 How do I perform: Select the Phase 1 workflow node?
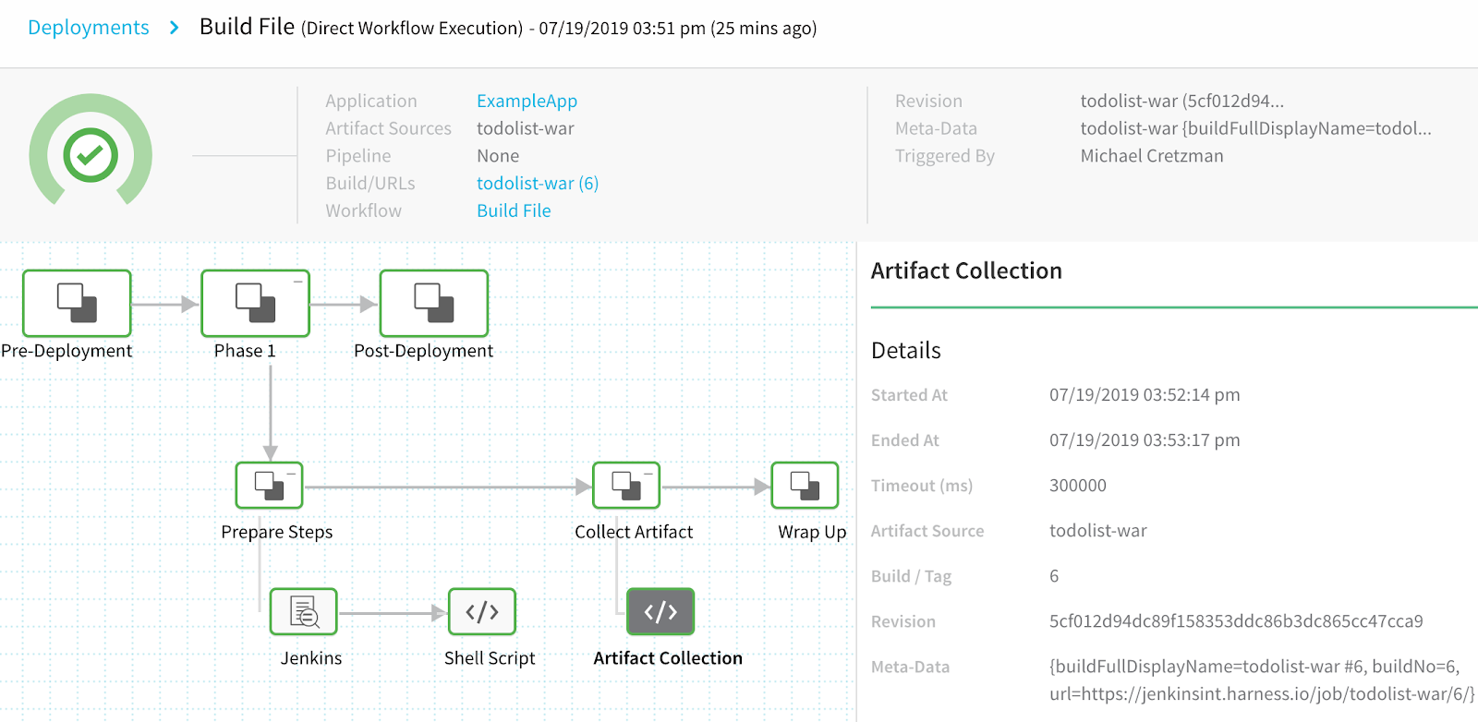255,303
